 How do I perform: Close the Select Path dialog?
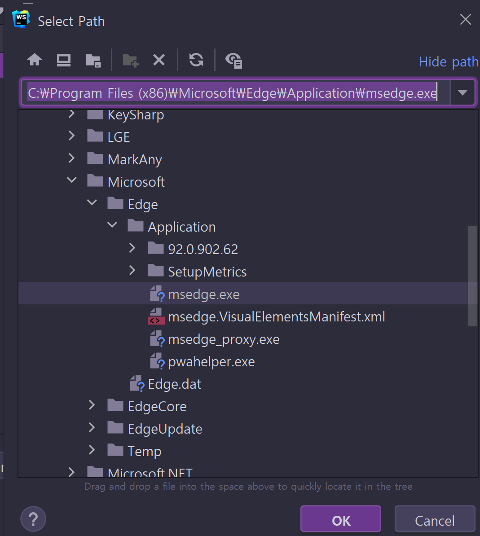466,19
